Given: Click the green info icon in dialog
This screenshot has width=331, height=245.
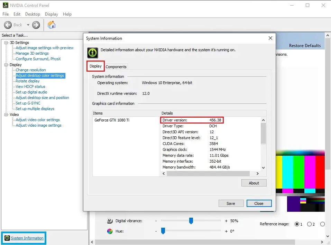Looking at the screenshot, I should click(92, 53).
